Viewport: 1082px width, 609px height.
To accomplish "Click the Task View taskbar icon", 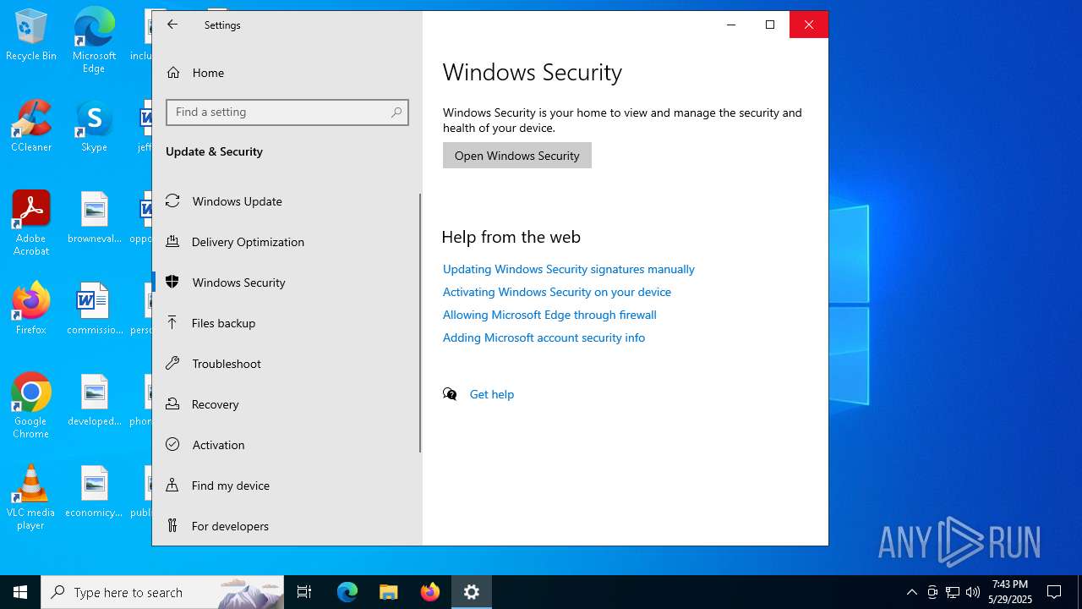I will (304, 592).
